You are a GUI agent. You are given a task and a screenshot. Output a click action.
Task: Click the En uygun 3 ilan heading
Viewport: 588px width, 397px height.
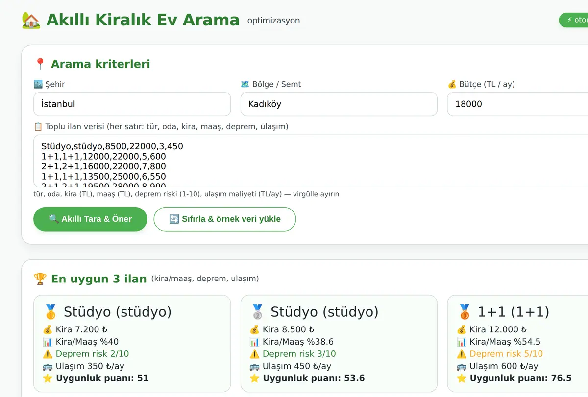[x=99, y=279]
